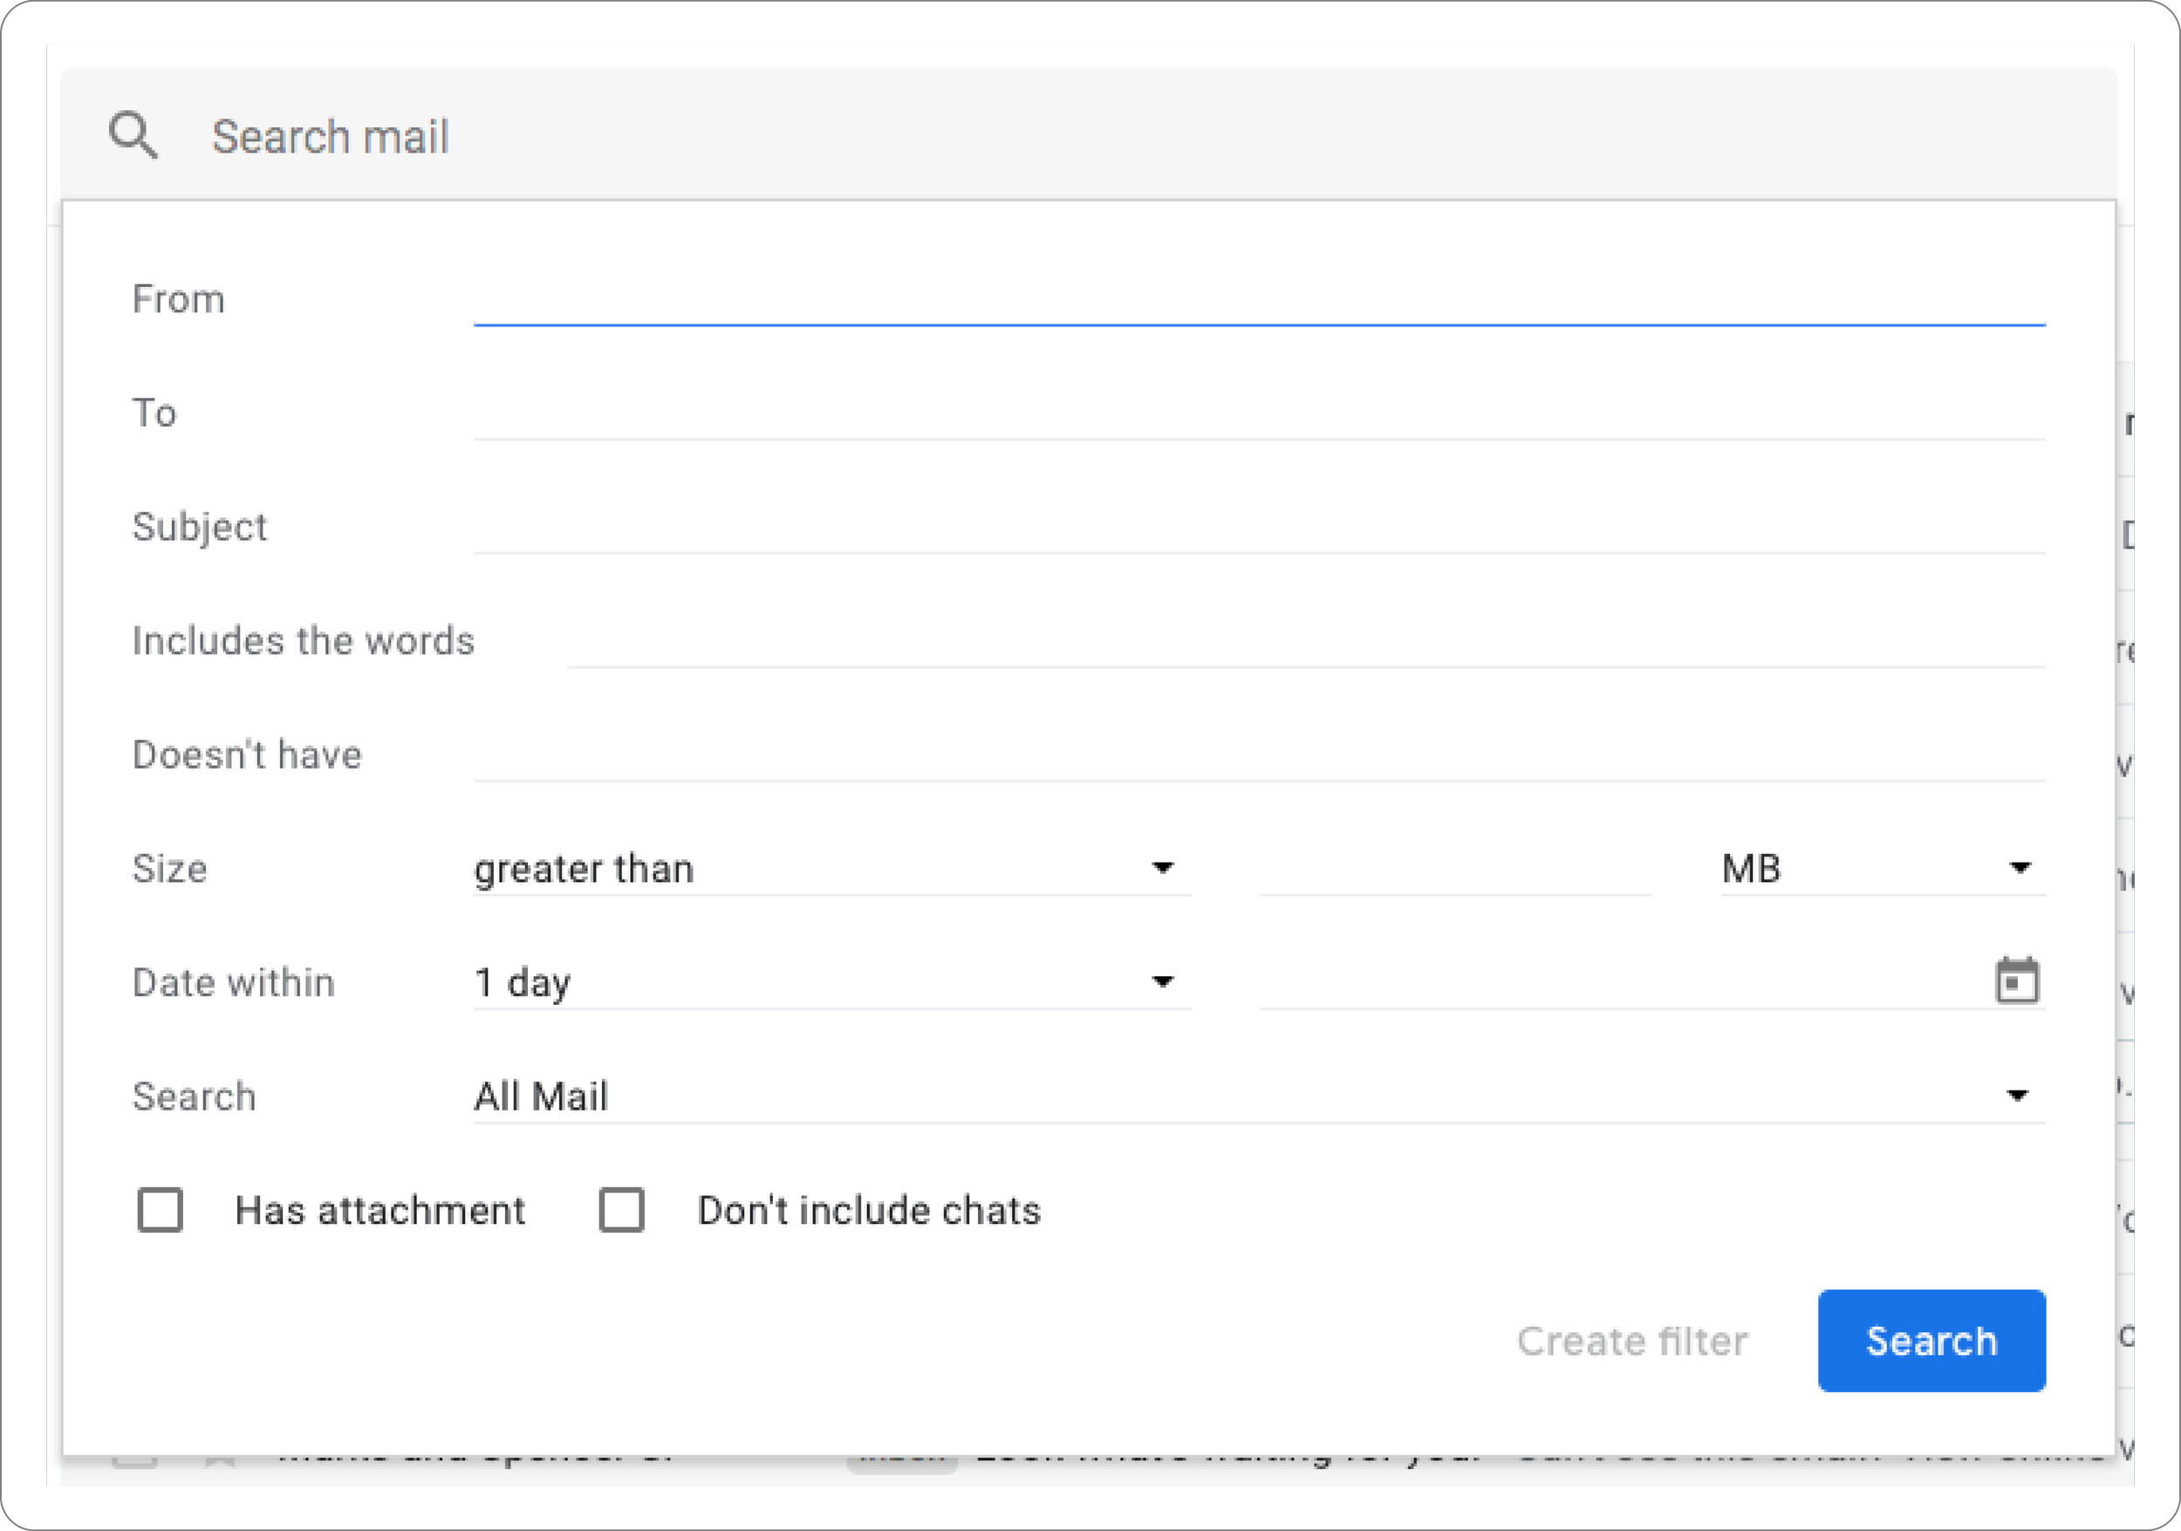This screenshot has width=2181, height=1531.
Task: Check the Don't include chats box
Action: pyautogui.click(x=621, y=1210)
